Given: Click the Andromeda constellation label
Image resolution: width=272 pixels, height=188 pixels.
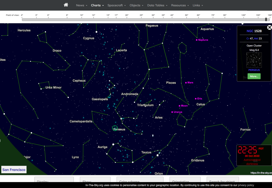Looking at the screenshot, I should [x=130, y=94].
